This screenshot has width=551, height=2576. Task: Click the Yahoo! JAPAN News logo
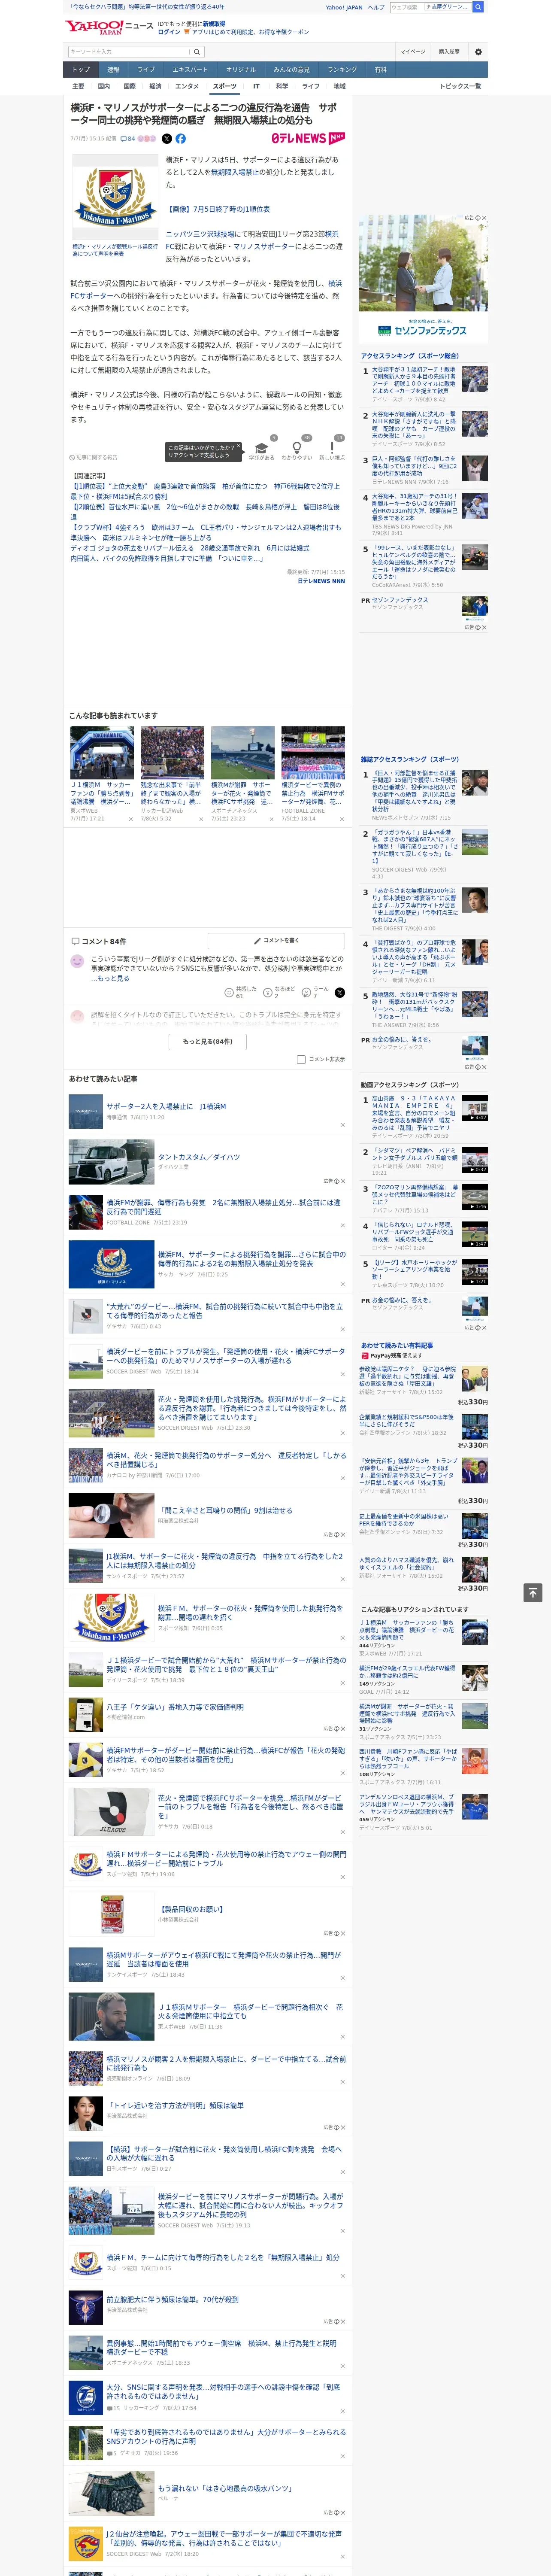tap(109, 27)
